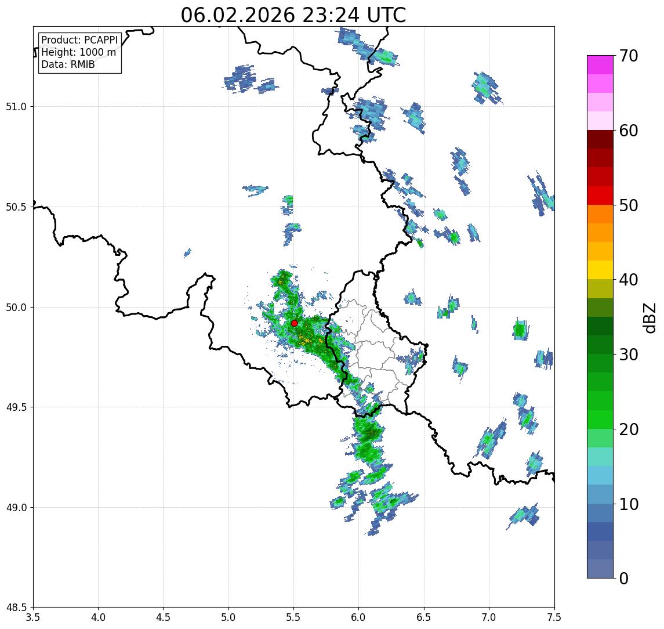Screen dimensions: 664x629
Task: Click latitude tick label '50.5'
Action: click(16, 207)
